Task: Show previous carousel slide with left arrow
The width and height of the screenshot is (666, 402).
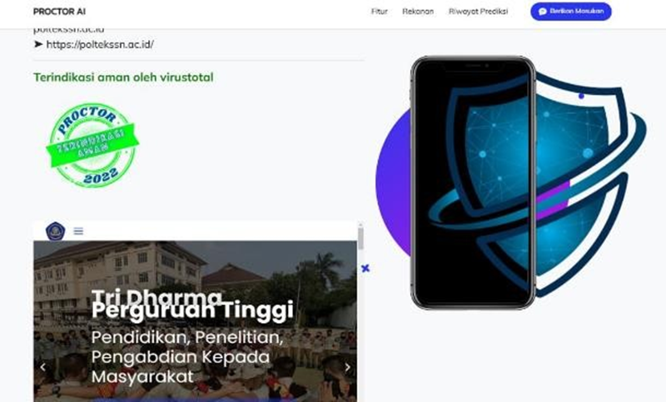Action: 43,367
